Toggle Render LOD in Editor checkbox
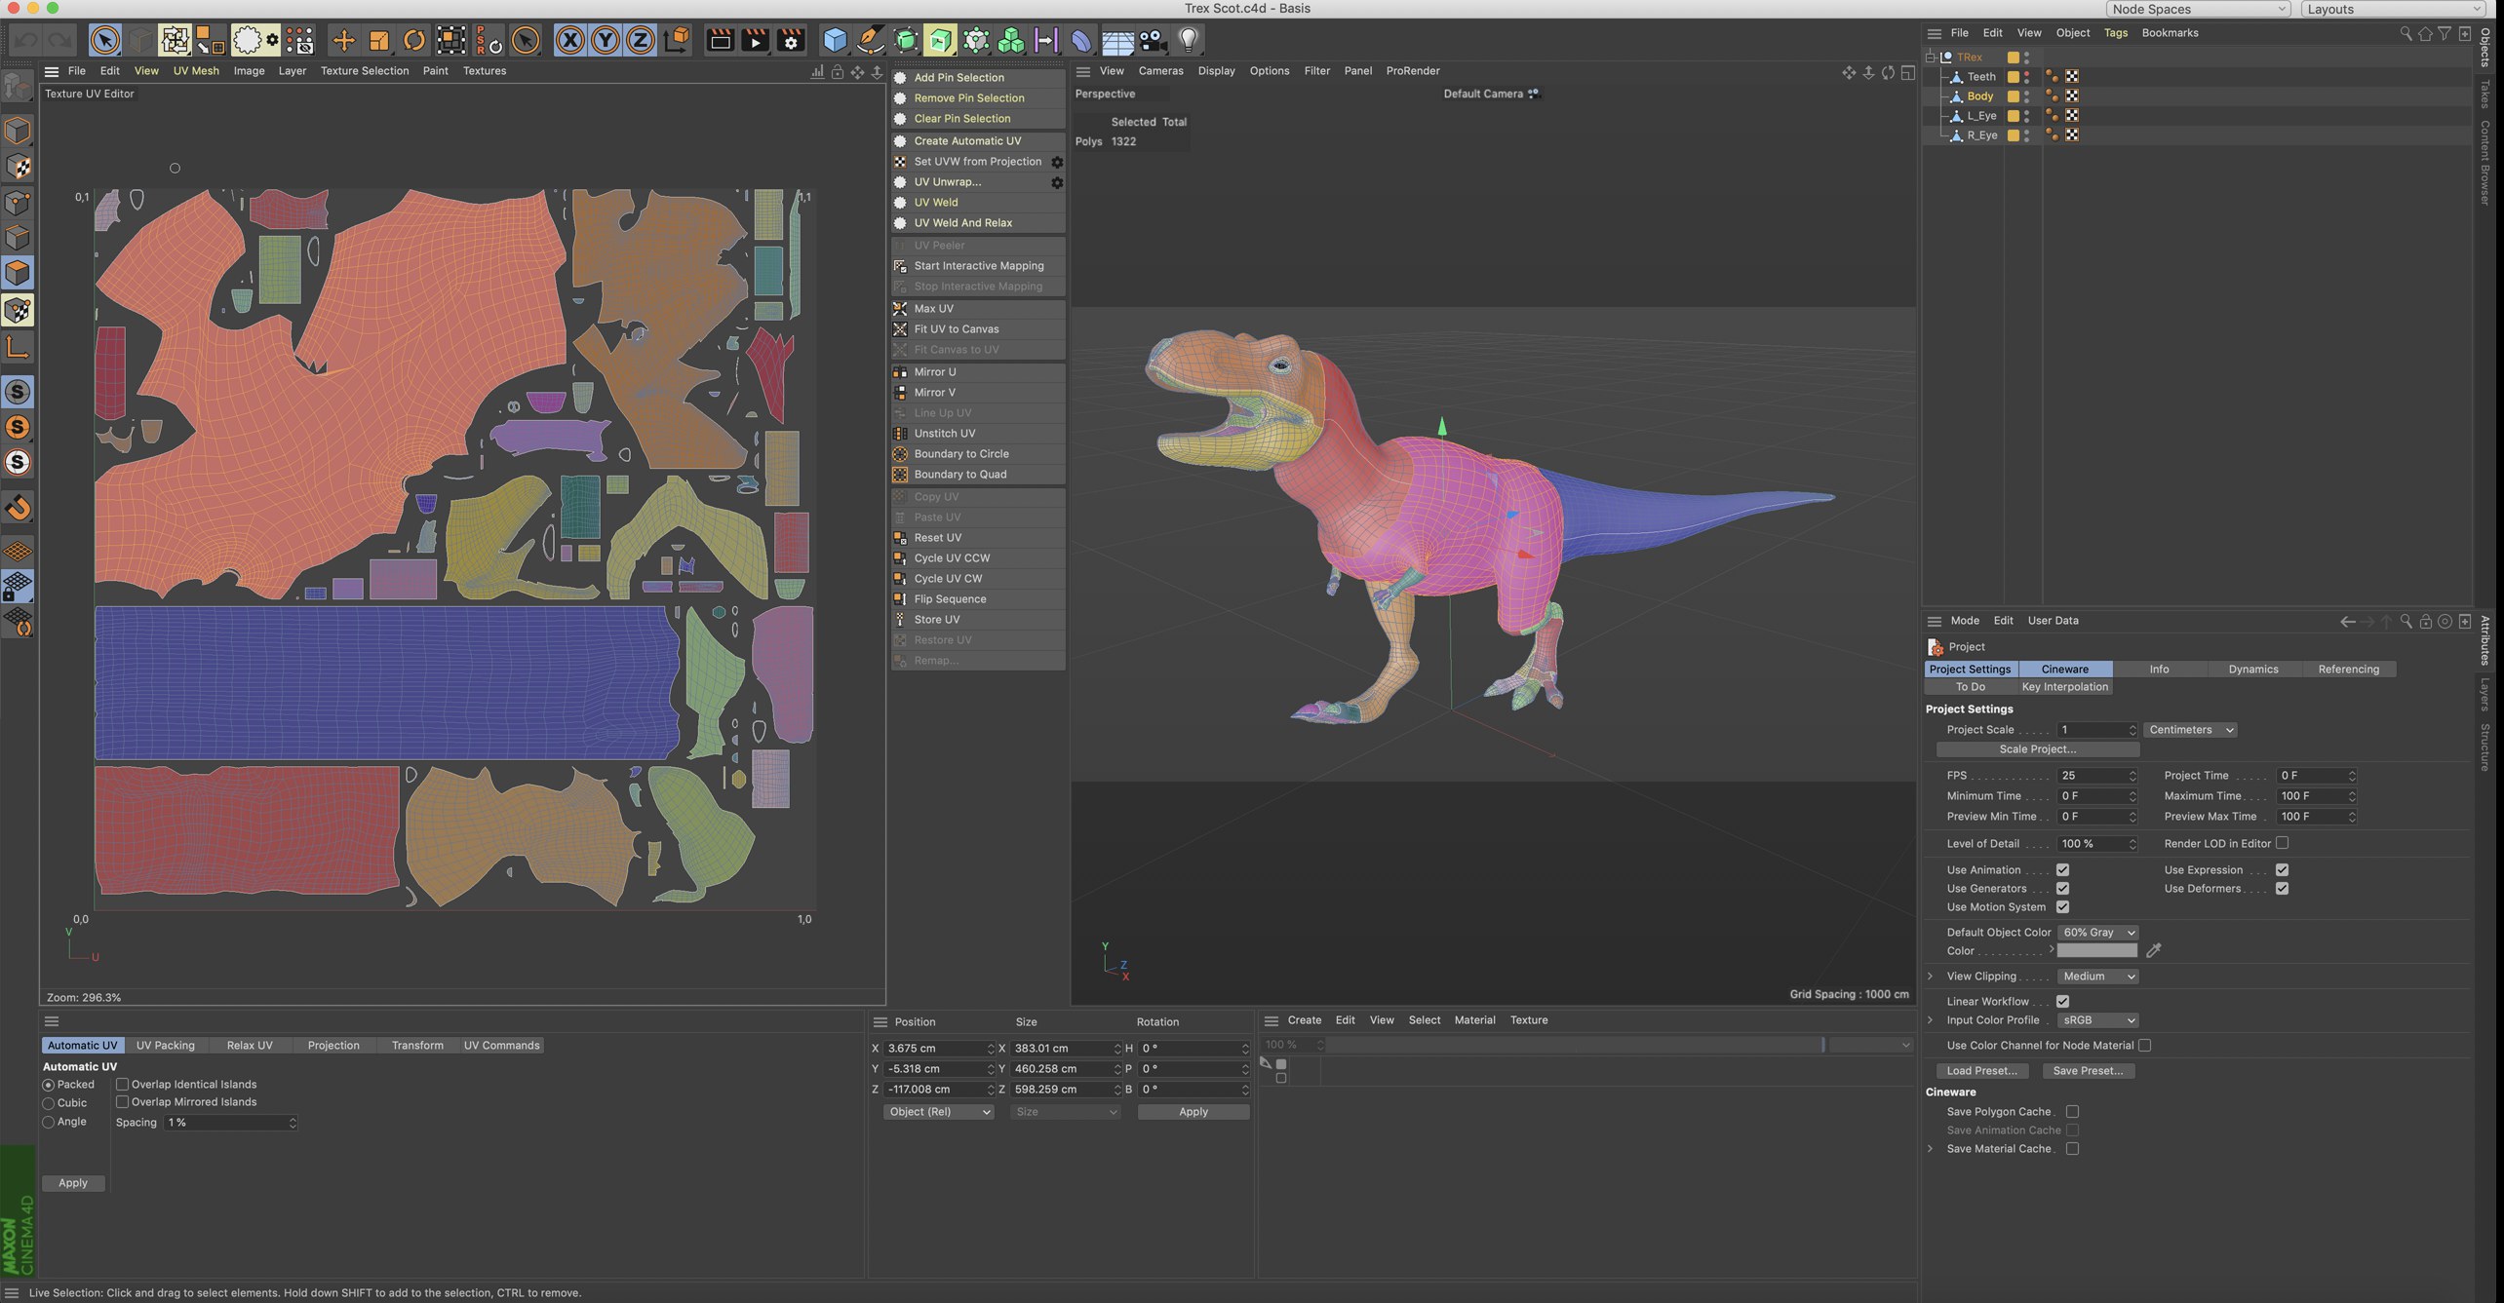 2282,843
